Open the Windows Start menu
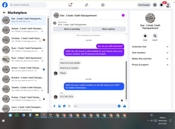Image resolution: width=175 pixels, height=129 pixels. coord(3,121)
